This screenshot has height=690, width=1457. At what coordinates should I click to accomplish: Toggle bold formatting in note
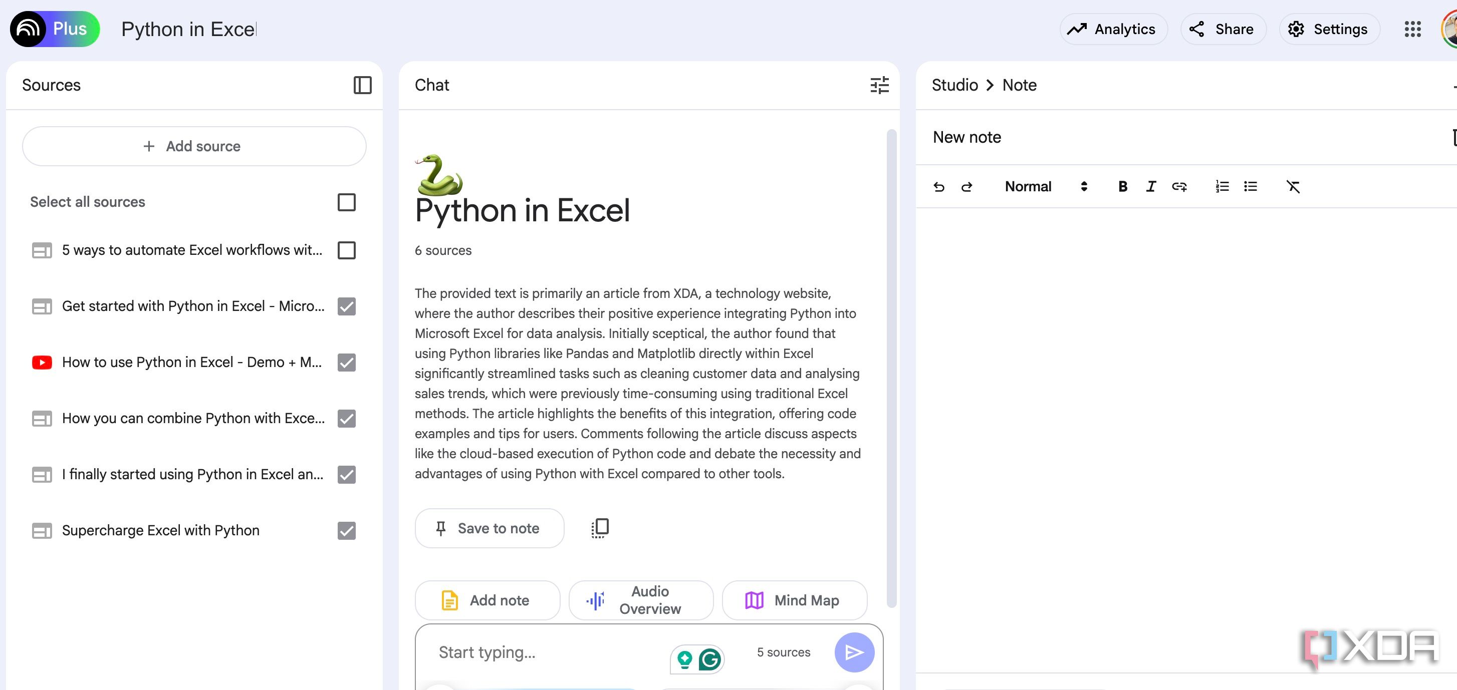click(1123, 186)
